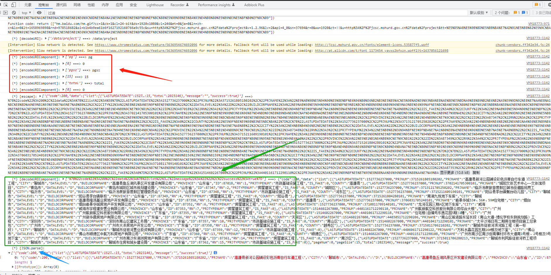The height and width of the screenshot is (275, 551).
Task: Open the Performance insights tab
Action: click(x=216, y=5)
